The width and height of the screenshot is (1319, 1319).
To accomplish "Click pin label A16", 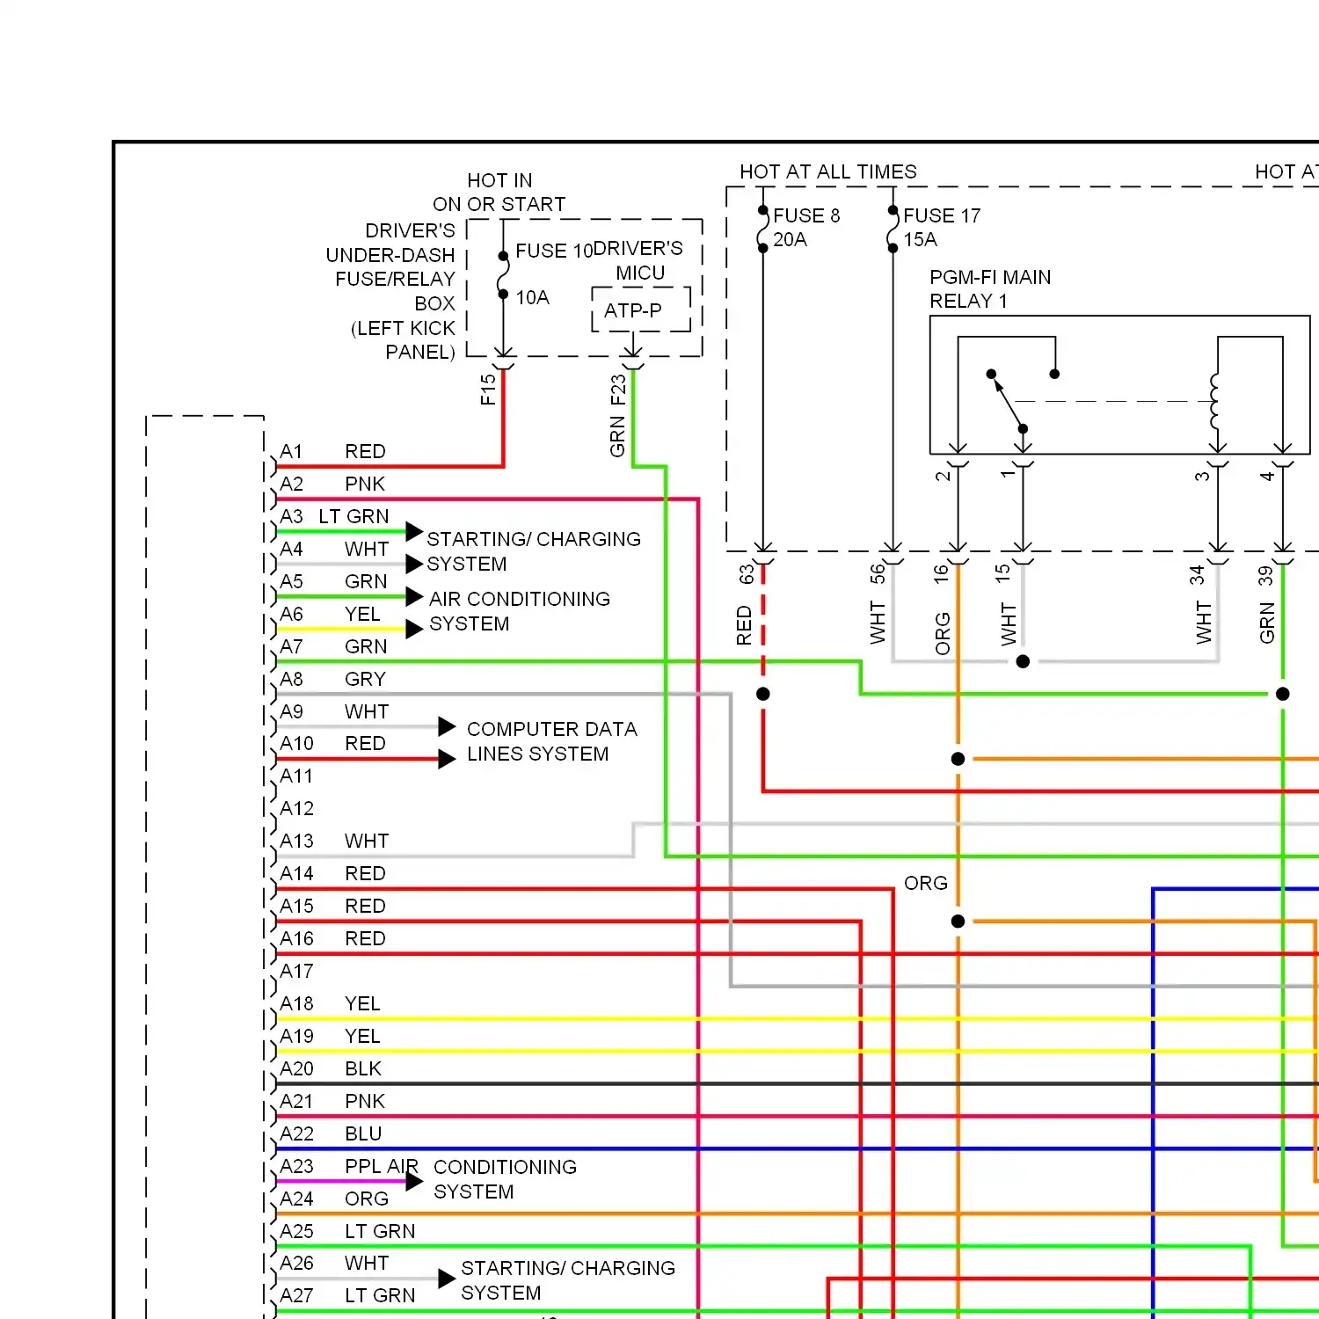I will click(296, 938).
